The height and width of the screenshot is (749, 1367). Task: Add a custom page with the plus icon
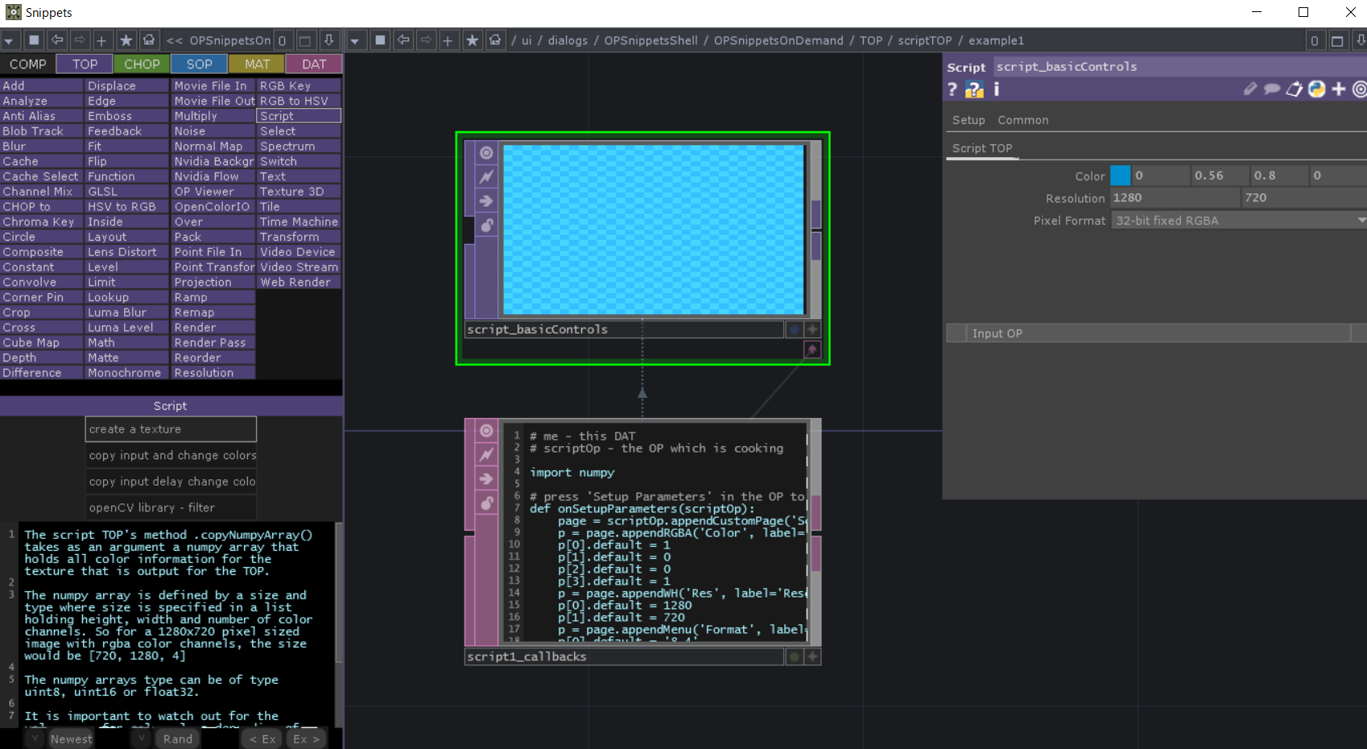[x=1337, y=89]
